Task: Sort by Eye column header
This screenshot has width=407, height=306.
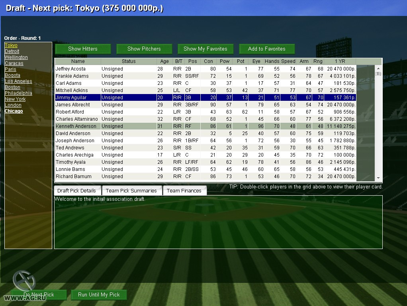Action: 256,61
